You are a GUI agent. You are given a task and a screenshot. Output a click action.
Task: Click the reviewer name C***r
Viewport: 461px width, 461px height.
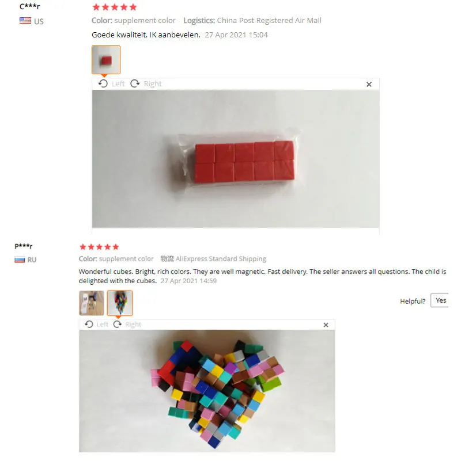click(29, 6)
